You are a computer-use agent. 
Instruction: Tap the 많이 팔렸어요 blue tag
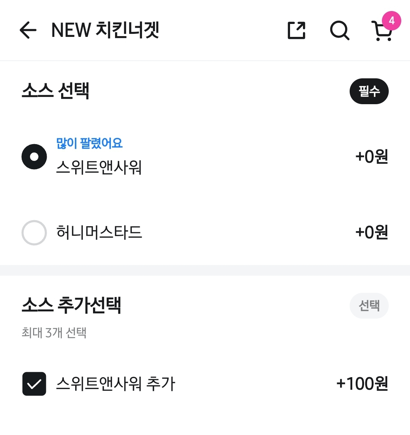pos(90,143)
